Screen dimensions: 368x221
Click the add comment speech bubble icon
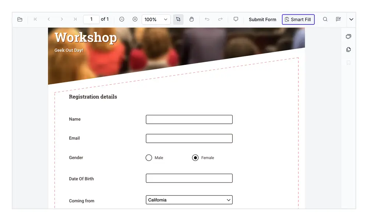point(236,20)
